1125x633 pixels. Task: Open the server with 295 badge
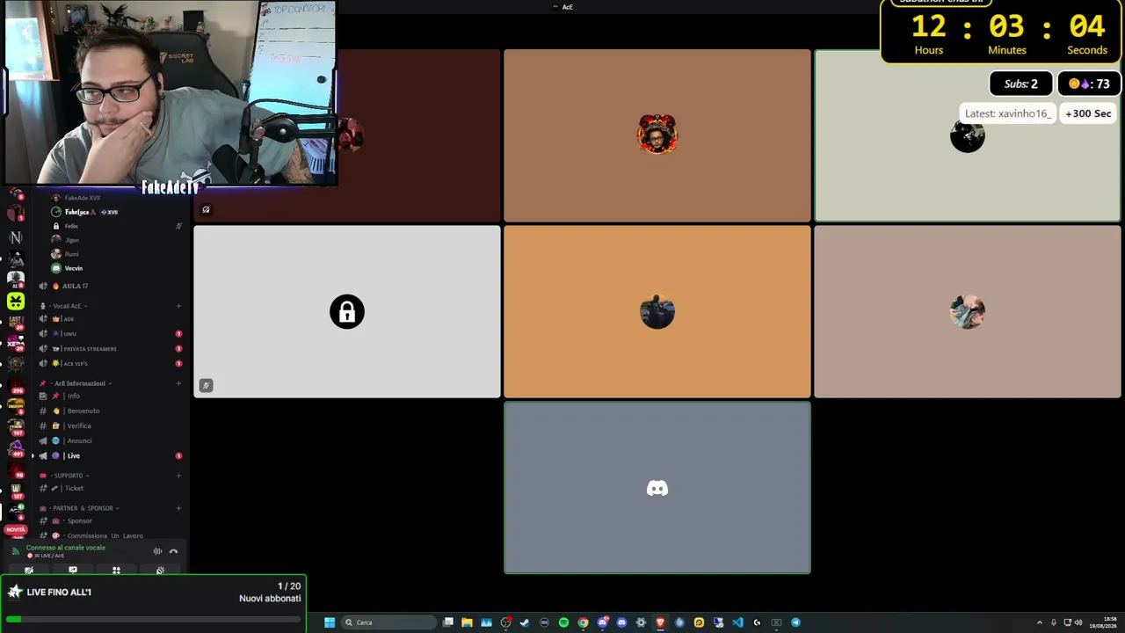click(x=16, y=385)
